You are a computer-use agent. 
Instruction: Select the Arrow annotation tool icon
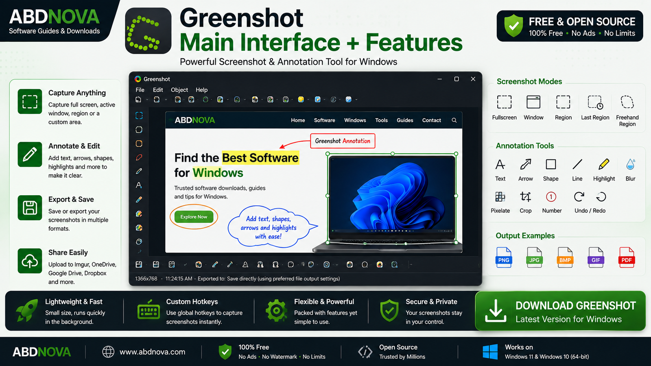525,164
